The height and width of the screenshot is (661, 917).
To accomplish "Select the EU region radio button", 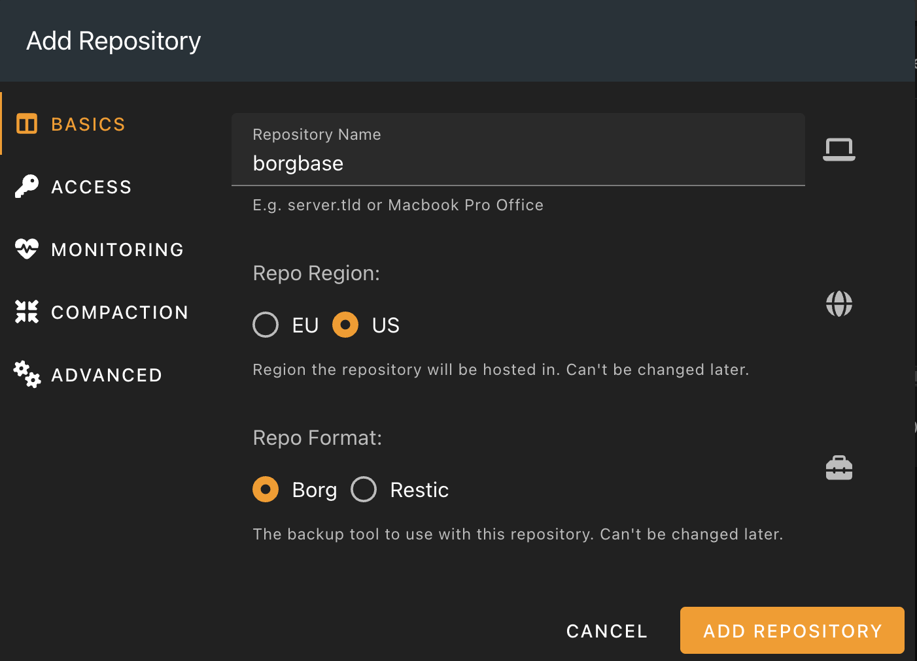I will (x=266, y=325).
